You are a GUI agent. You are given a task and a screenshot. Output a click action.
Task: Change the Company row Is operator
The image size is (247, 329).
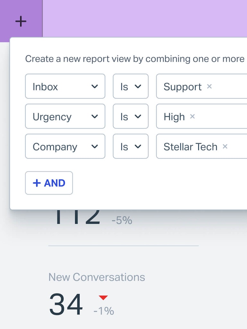click(x=131, y=147)
